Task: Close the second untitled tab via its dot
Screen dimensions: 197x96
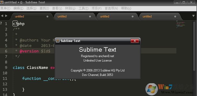Action: point(90,16)
